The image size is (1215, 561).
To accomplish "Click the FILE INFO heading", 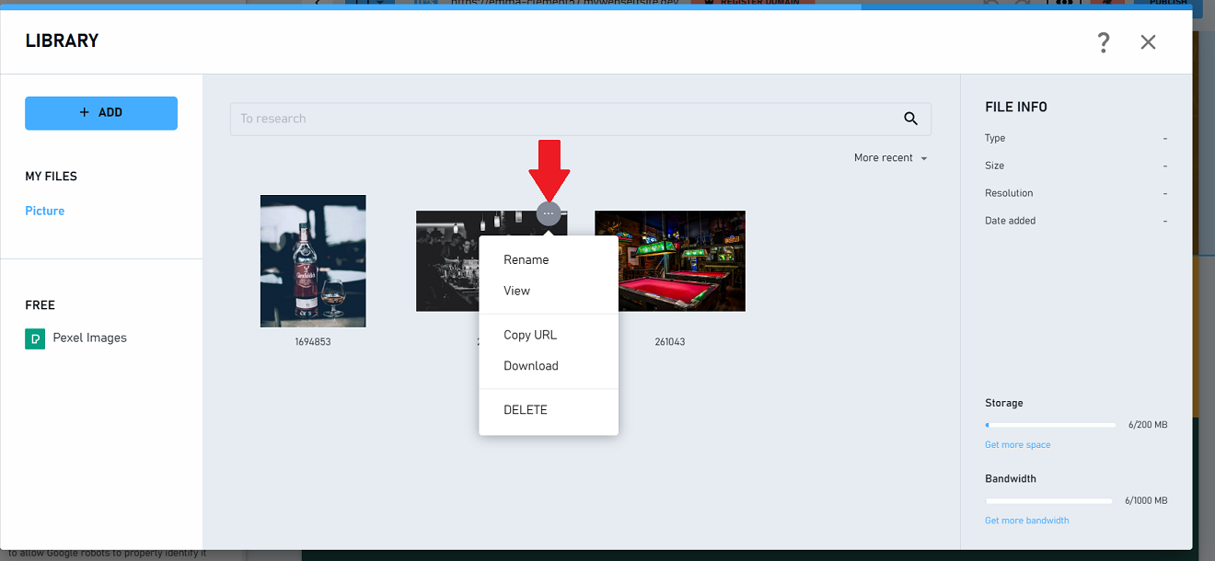I will pos(1016,108).
